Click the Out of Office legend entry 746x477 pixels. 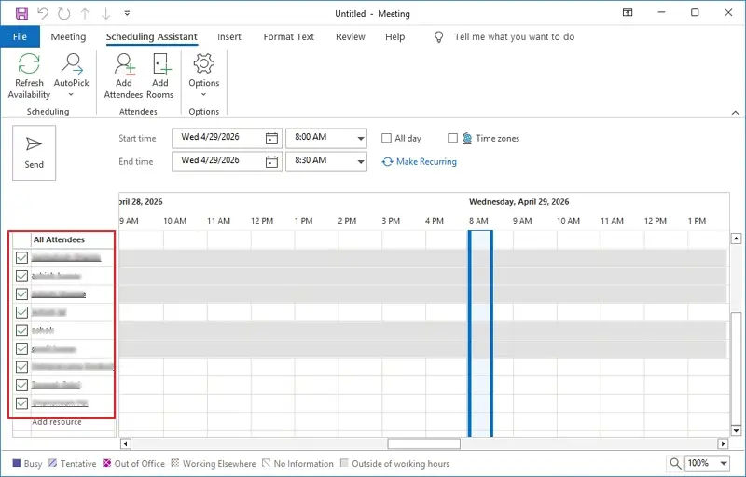133,464
